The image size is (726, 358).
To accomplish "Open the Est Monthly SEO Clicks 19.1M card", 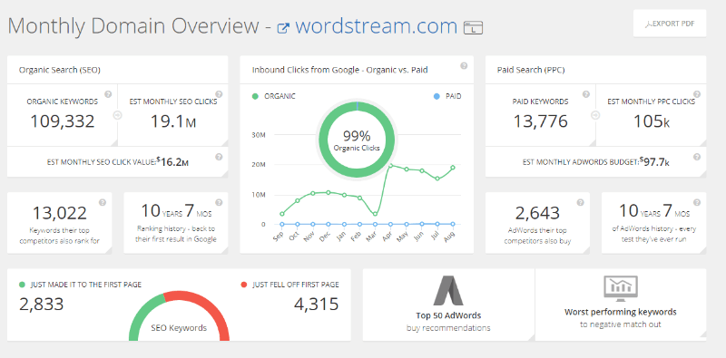I will pos(173,115).
